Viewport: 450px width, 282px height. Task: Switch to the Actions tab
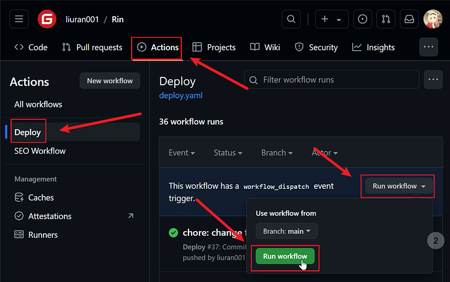[x=157, y=48]
